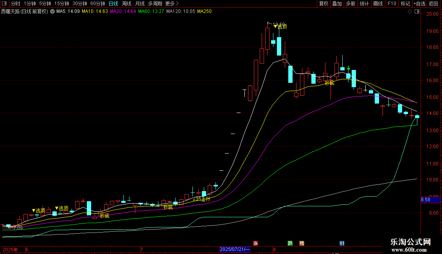Click the green down arrow signal on chart

tap(348, 68)
